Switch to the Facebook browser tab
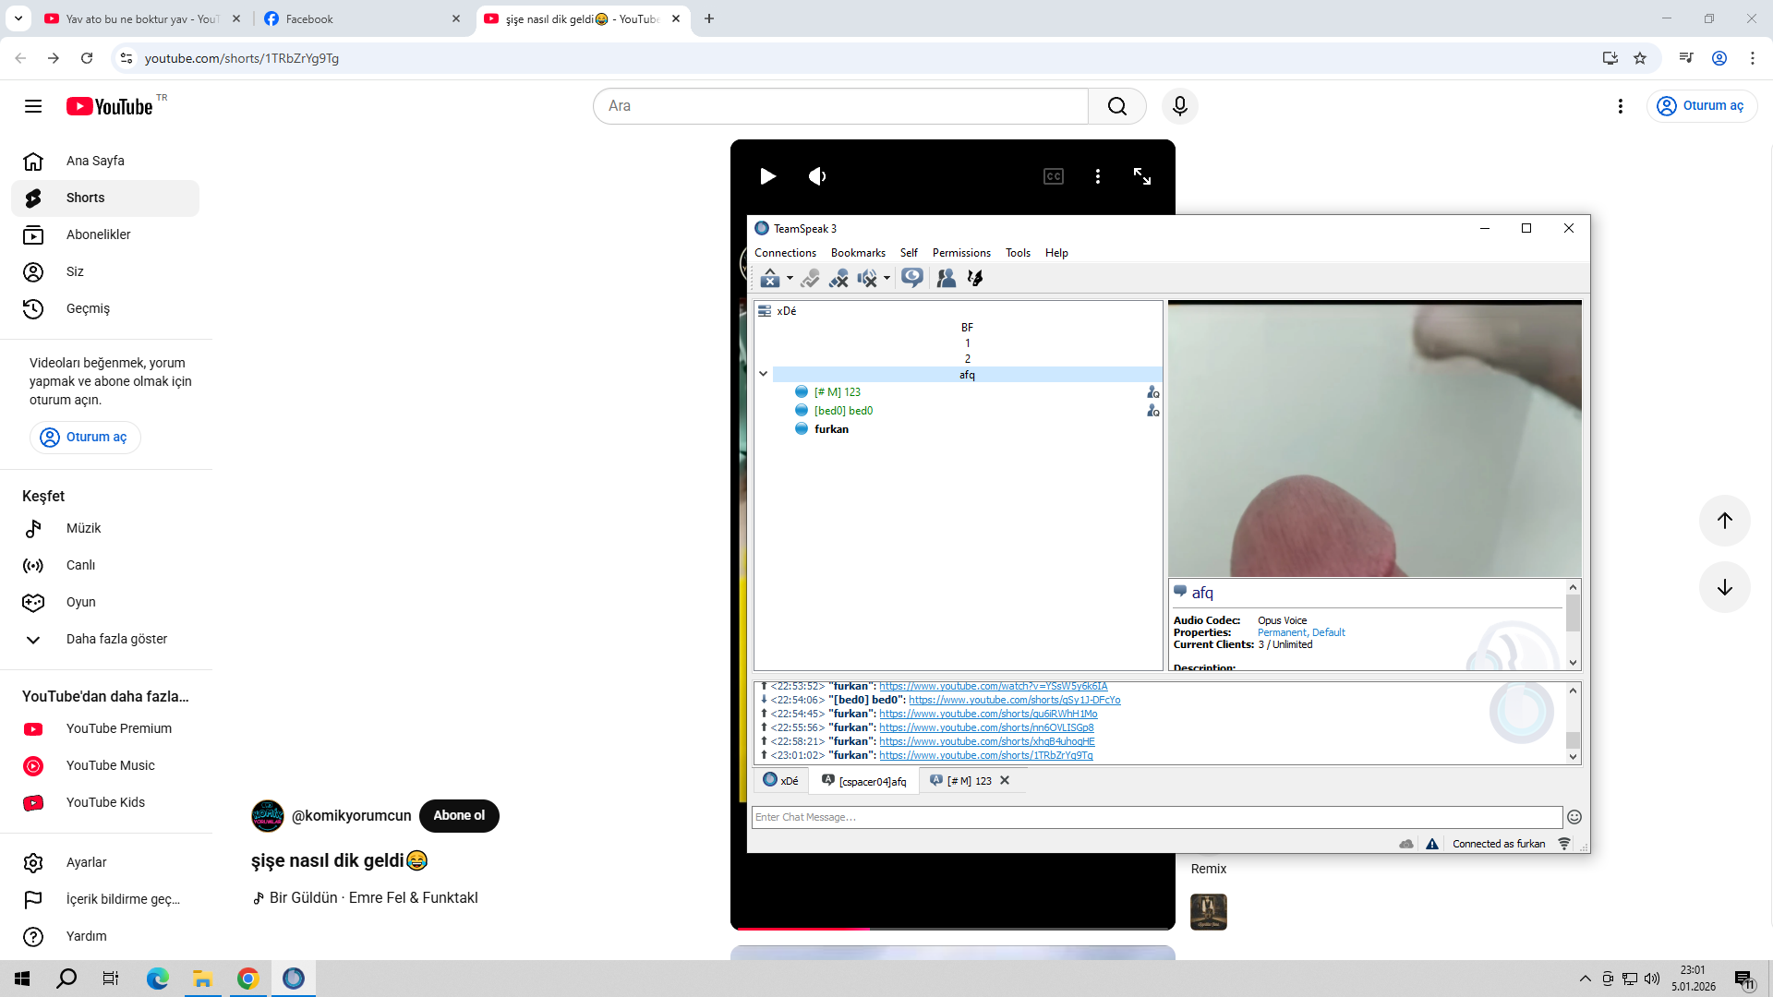The image size is (1773, 997). tap(362, 18)
